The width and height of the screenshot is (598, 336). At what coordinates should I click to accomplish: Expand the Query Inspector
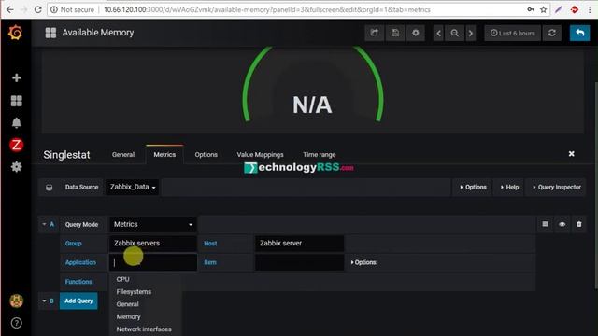pyautogui.click(x=557, y=187)
